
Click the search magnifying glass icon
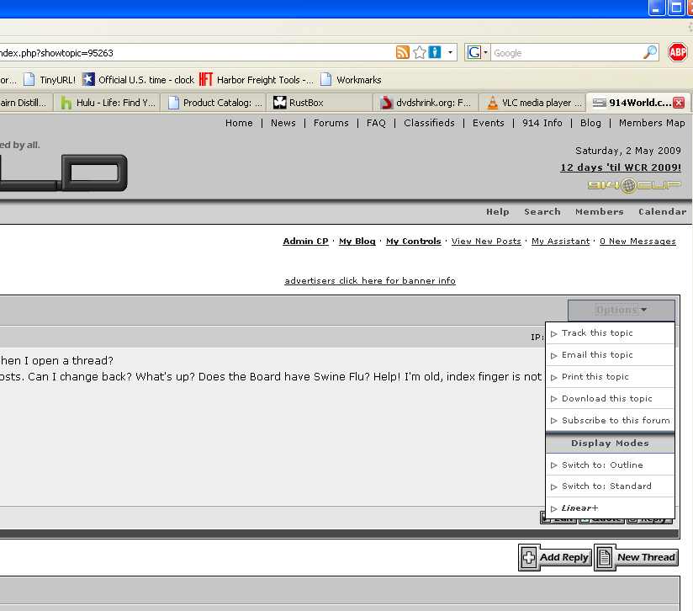(x=650, y=52)
